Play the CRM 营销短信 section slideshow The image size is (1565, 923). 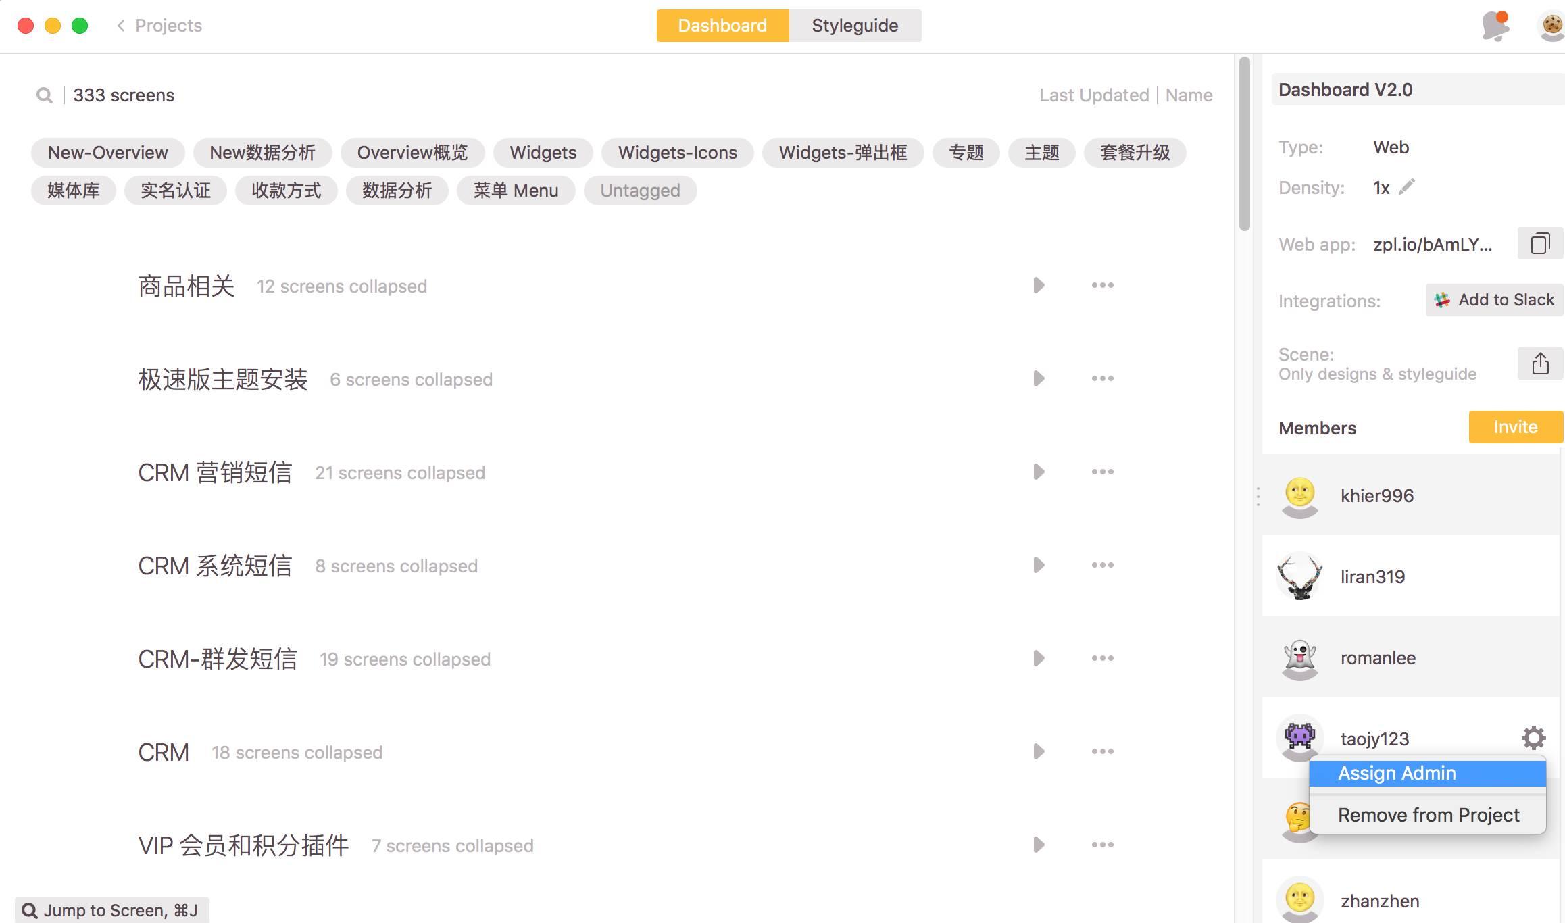[x=1039, y=472]
